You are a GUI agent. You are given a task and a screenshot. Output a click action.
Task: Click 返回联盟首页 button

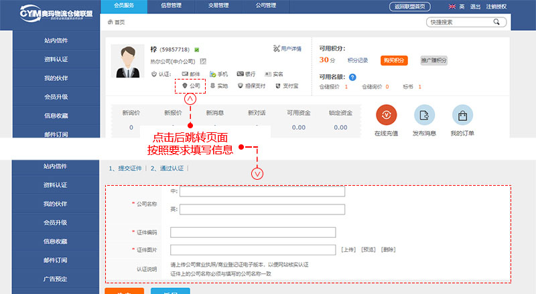(410, 7)
